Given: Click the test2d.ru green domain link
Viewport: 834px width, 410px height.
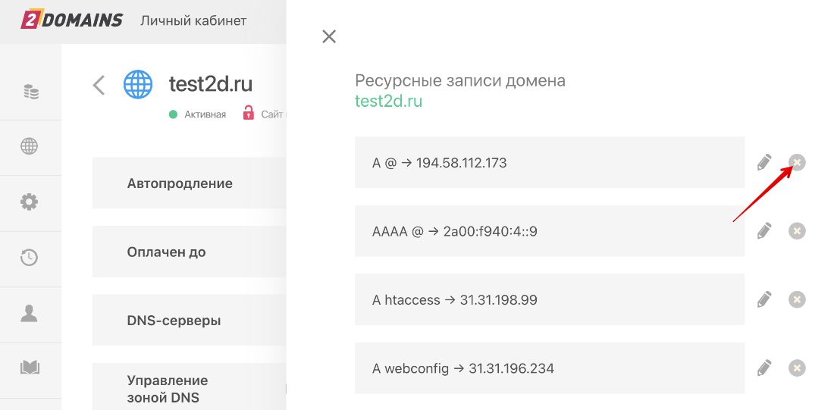Looking at the screenshot, I should click(388, 101).
